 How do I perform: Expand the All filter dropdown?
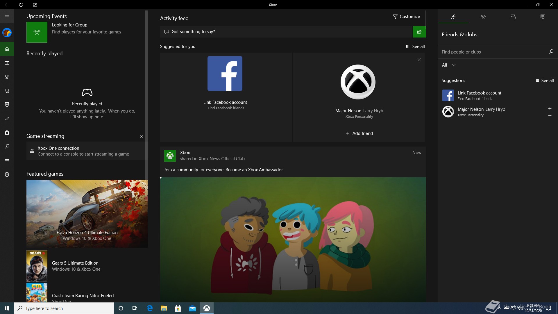tap(449, 65)
